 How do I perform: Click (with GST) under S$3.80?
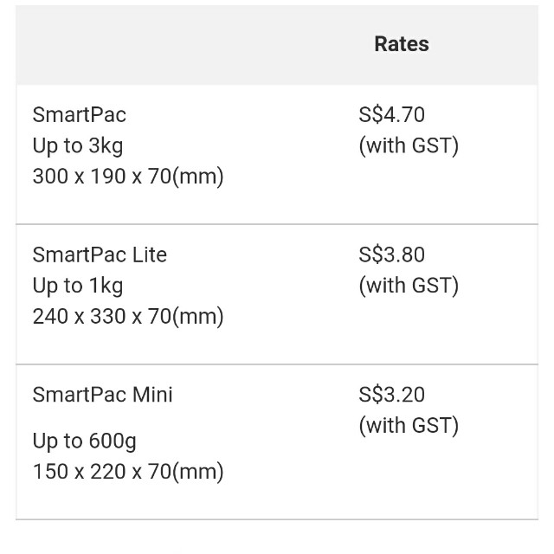tap(409, 286)
